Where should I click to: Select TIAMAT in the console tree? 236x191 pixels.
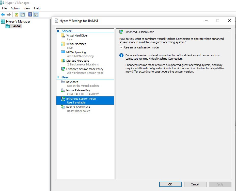pos(16,26)
